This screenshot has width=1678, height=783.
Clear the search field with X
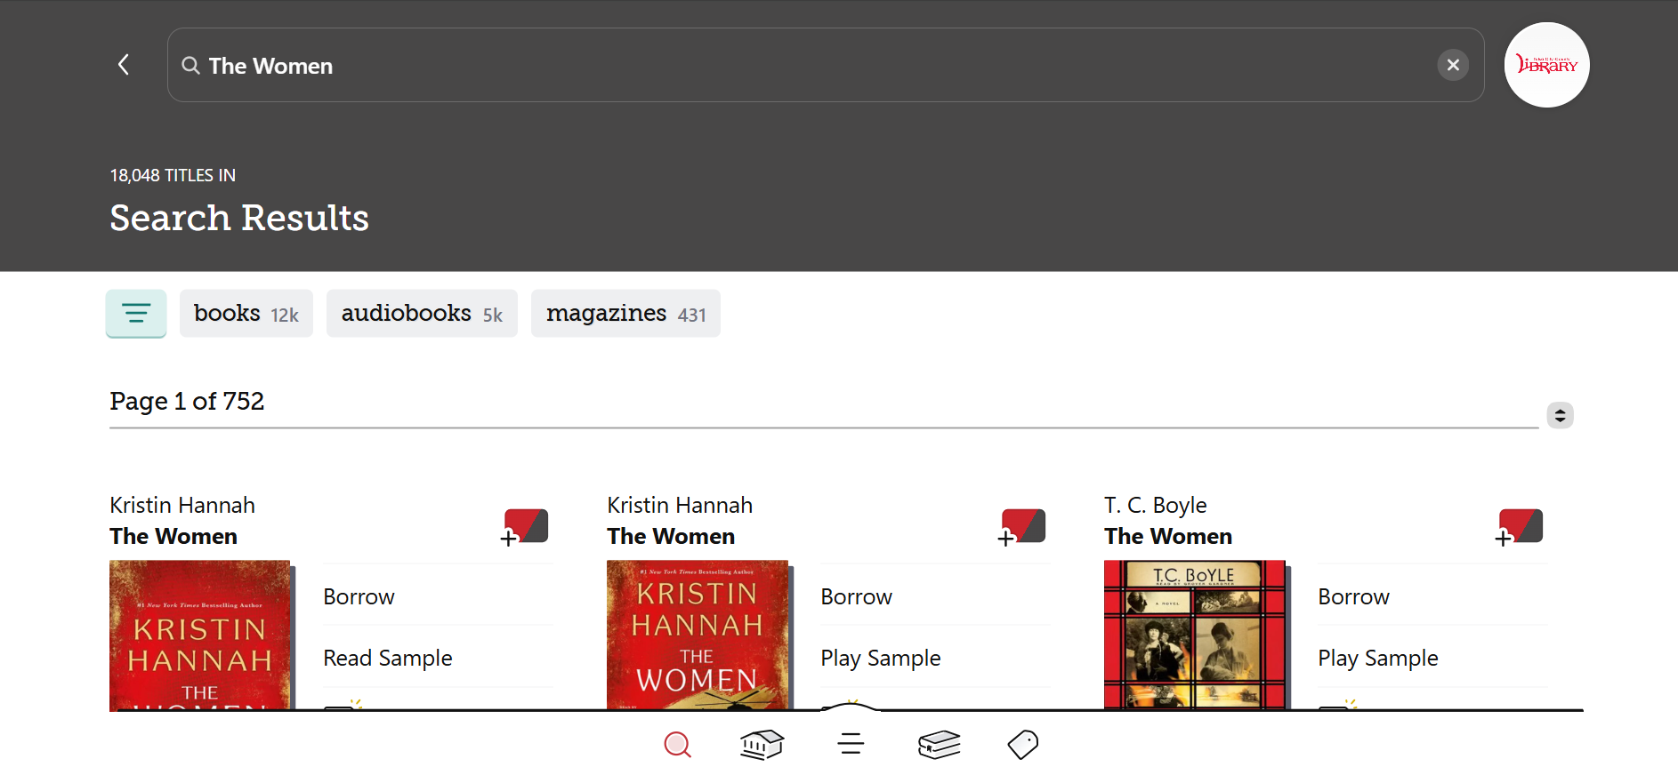tap(1453, 65)
